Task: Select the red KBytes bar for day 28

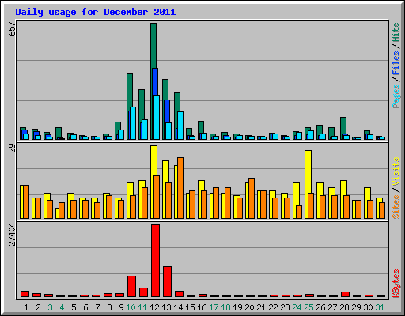Action: click(345, 295)
